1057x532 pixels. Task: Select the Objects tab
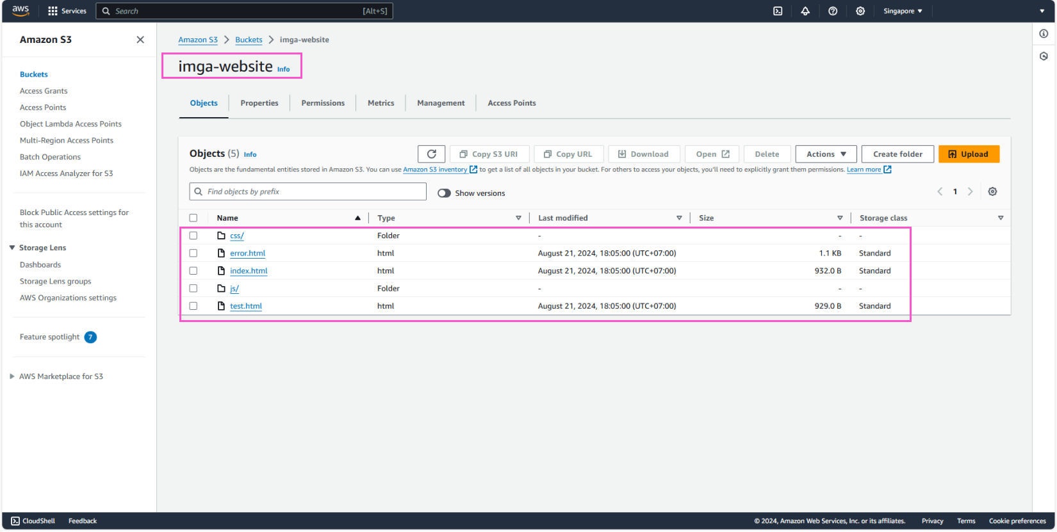[x=204, y=103]
